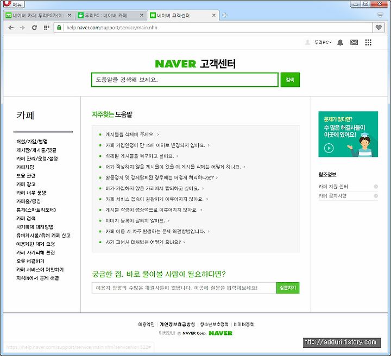Select the 네이버 고객센터 tab
391x356 pixels.
(184, 15)
